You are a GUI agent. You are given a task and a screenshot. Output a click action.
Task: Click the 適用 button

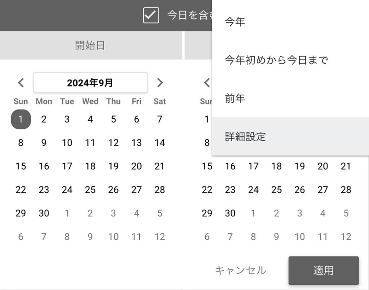point(324,271)
